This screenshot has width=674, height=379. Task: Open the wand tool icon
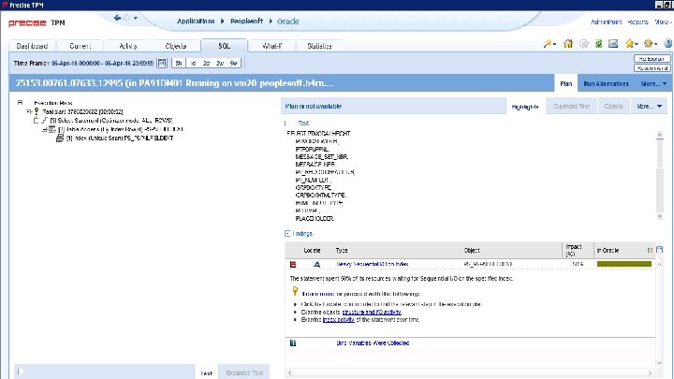click(x=548, y=43)
